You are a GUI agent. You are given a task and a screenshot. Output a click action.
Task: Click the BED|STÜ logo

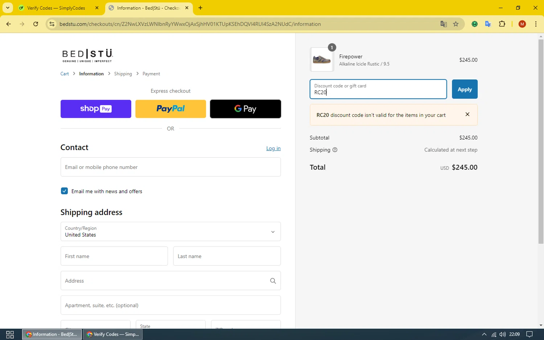(x=87, y=55)
